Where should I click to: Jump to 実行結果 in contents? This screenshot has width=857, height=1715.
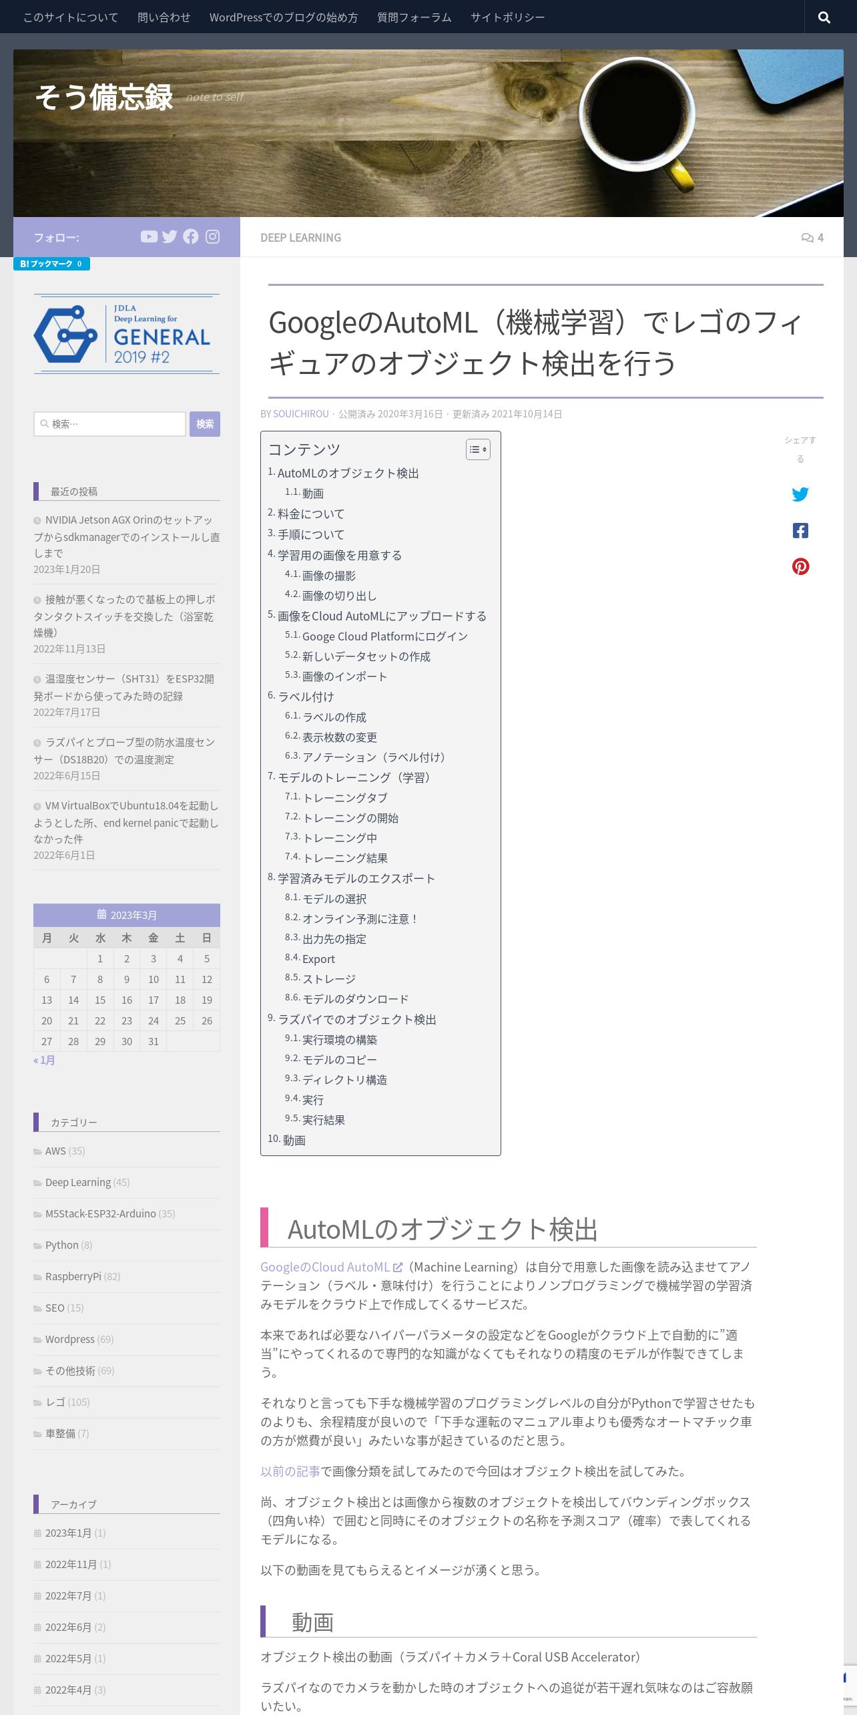pos(324,1120)
